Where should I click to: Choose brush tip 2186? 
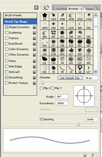pyautogui.click(x=53, y=52)
